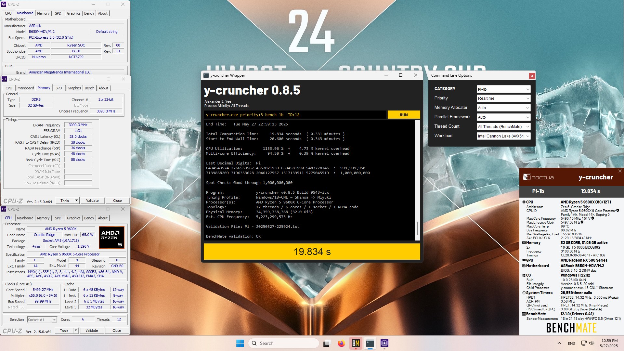Click the Noctua logo in the BenchMate panel
This screenshot has height=351, width=624.
click(538, 177)
